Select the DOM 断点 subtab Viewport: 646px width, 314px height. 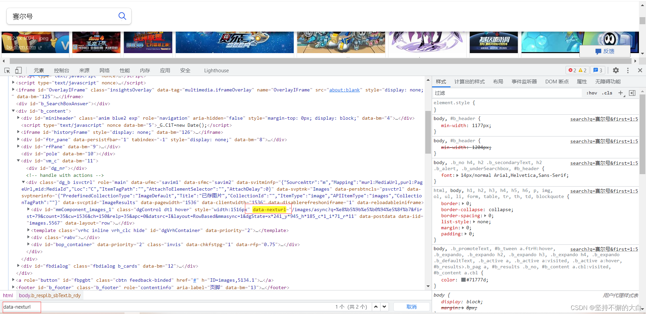[557, 82]
